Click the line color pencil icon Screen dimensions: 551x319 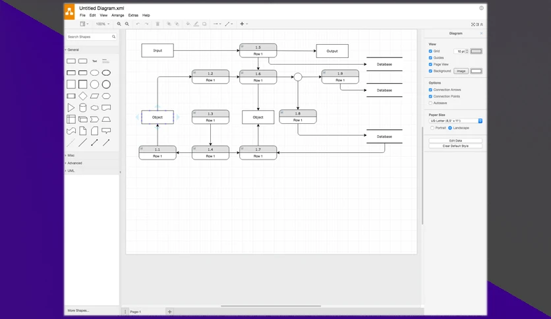pyautogui.click(x=196, y=24)
